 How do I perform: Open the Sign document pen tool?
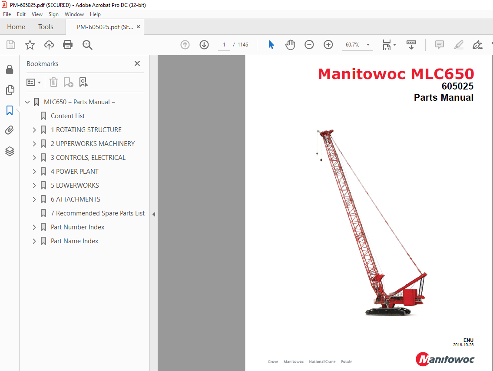coord(477,45)
